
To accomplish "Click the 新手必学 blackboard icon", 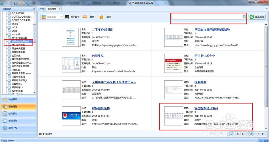I will (x=67, y=16).
